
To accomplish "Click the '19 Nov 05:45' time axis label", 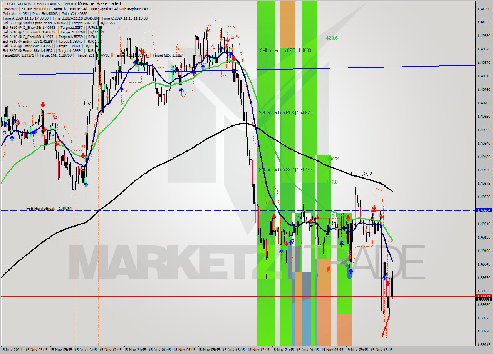I will tap(332, 350).
